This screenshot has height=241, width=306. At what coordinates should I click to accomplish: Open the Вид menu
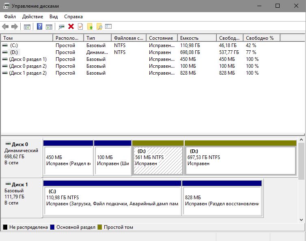[54, 17]
